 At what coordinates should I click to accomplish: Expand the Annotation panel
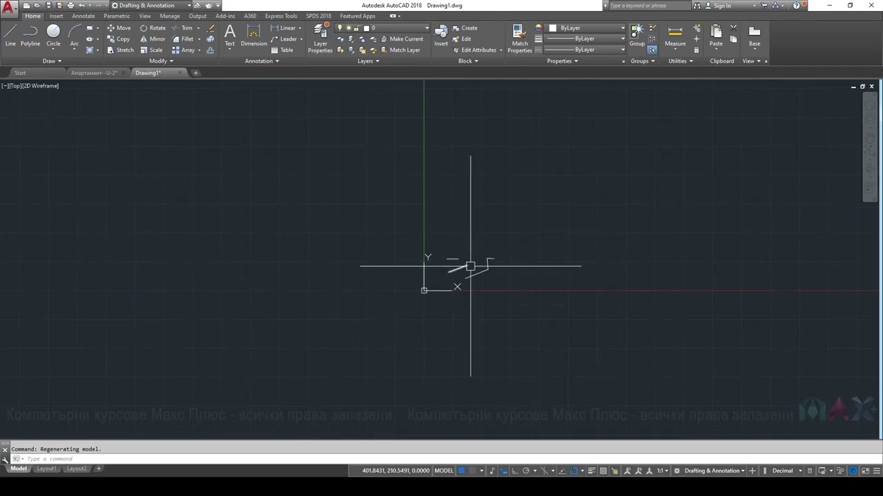pyautogui.click(x=262, y=61)
